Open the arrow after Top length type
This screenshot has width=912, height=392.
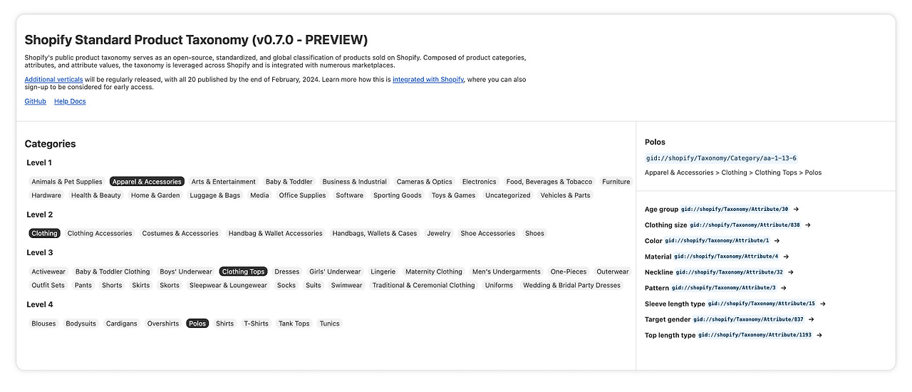[819, 335]
